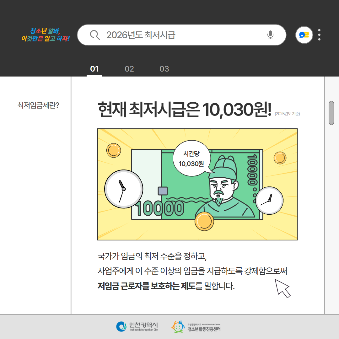
Task: Click the large clock left of banknote
Action: [123, 189]
